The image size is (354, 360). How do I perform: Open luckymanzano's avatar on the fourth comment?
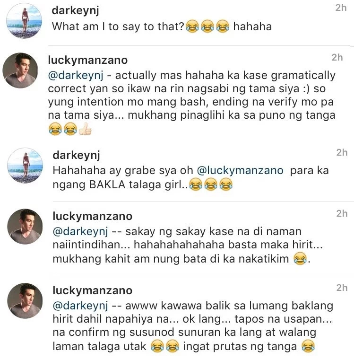25,227
